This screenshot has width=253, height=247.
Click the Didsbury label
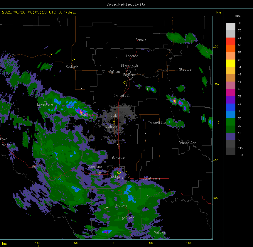click(x=112, y=126)
